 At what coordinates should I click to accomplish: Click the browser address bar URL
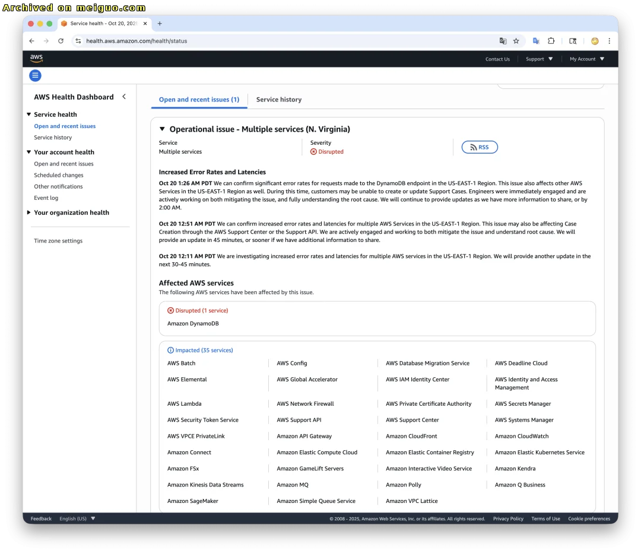(x=137, y=41)
